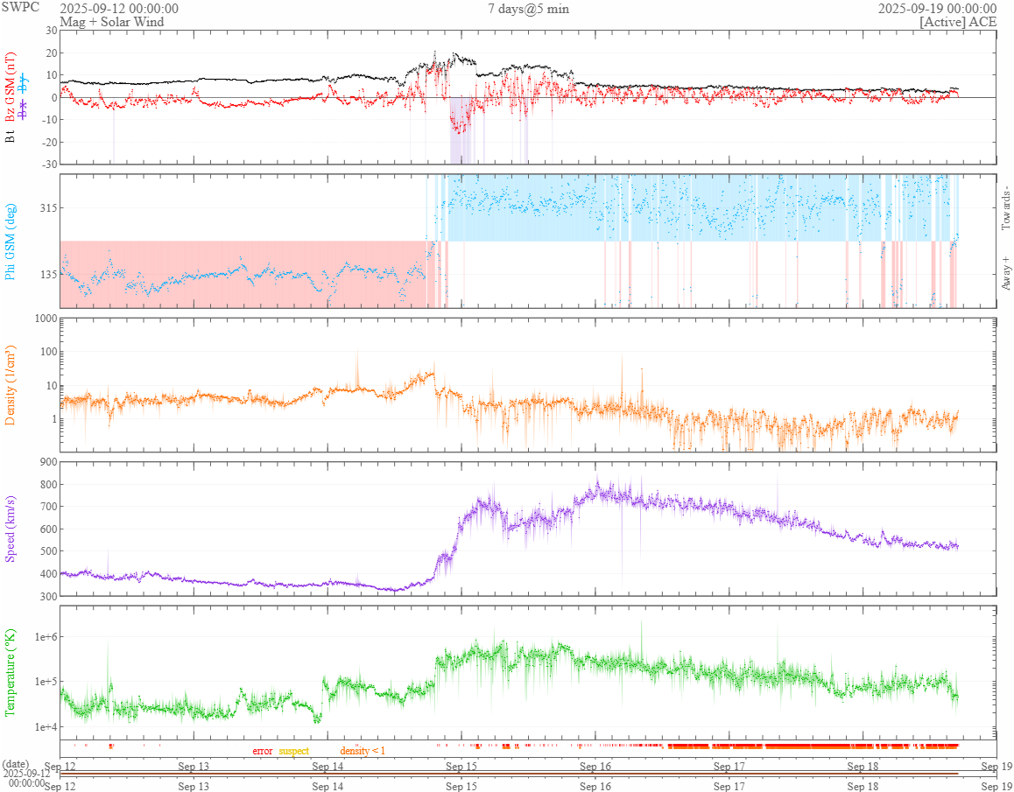
Task: Toggle the By series legend label
Action: click(x=23, y=85)
